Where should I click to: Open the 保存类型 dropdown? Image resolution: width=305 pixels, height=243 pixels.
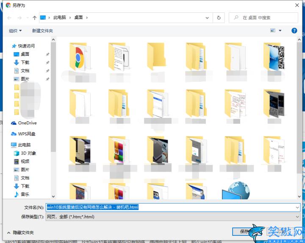pos(173,217)
